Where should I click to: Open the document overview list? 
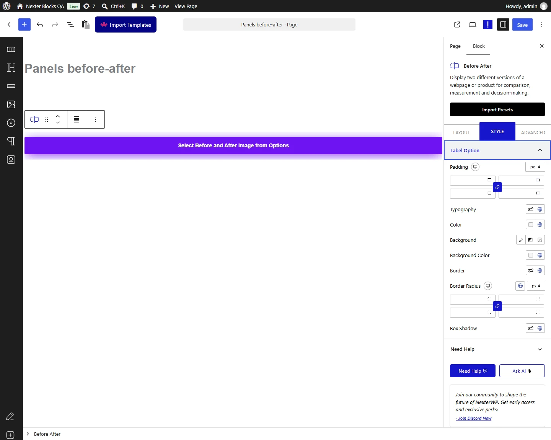(x=70, y=24)
